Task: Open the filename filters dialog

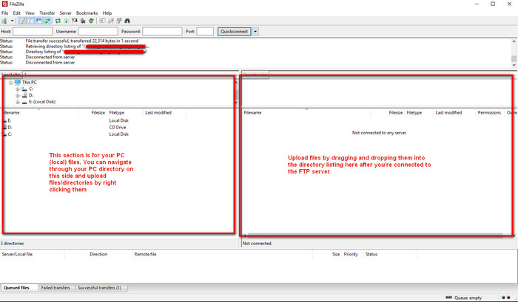Action: tap(102, 21)
